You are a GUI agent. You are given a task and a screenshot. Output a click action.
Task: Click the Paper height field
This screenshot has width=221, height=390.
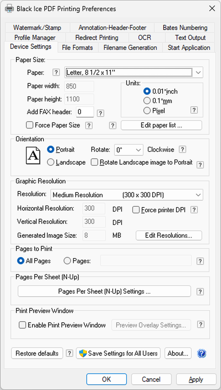click(x=79, y=99)
